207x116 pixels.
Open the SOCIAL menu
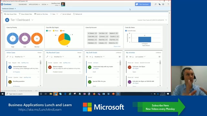pos(45,5)
